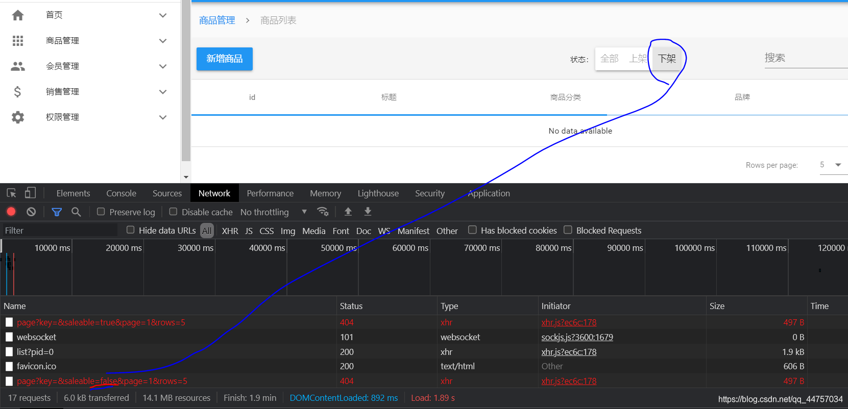Filter requests by Img type

pos(288,231)
